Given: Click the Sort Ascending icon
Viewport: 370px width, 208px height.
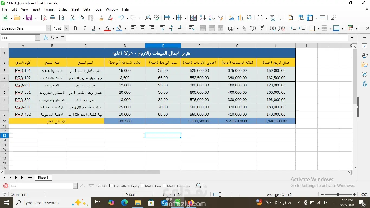Looking at the screenshot, I should tap(203, 18).
